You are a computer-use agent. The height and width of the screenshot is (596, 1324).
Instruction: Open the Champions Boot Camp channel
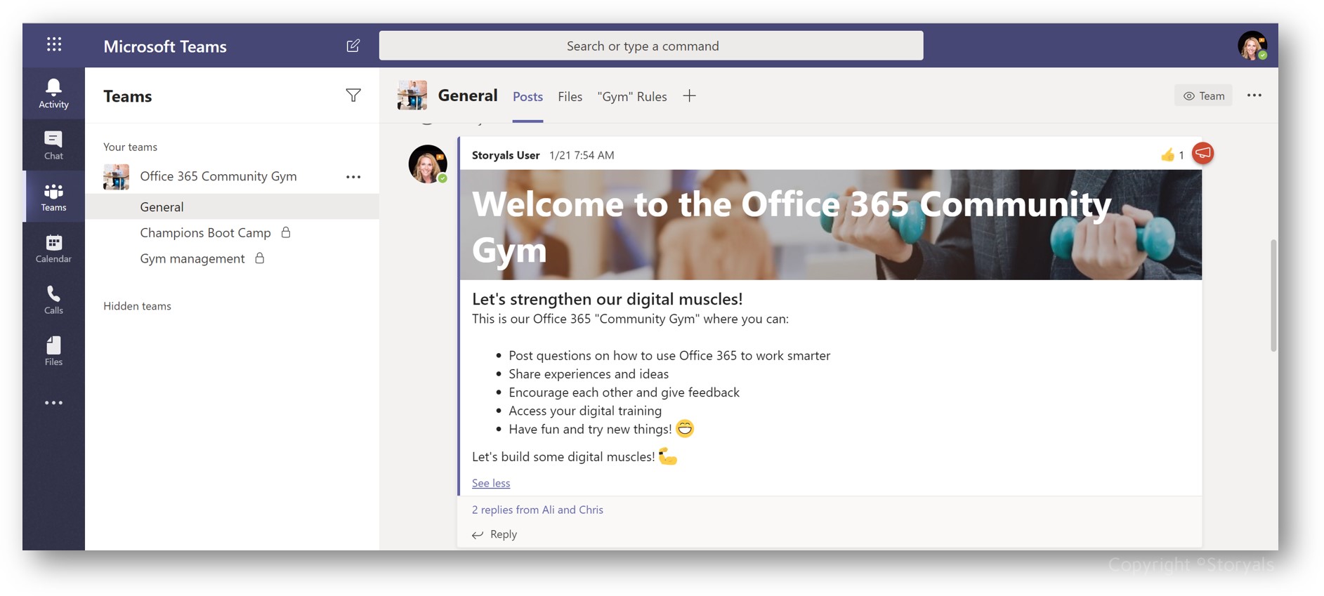[232, 232]
